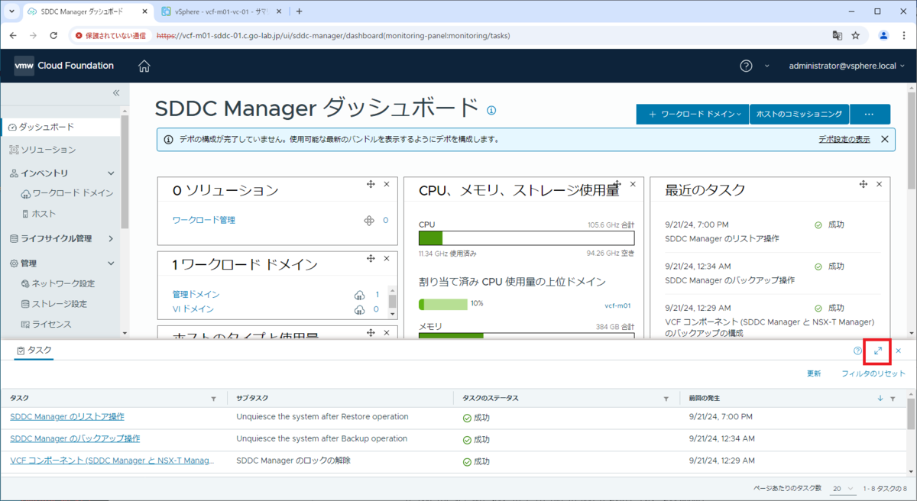The image size is (917, 501).
Task: Close the タスク panel
Action: [x=899, y=351]
